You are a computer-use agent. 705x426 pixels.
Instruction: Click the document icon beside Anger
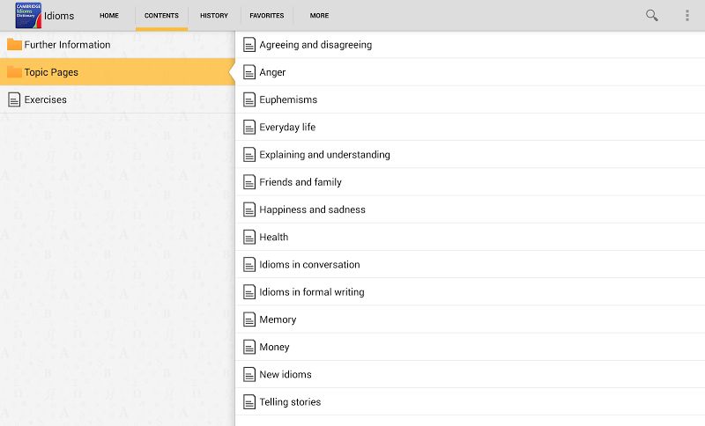point(249,72)
